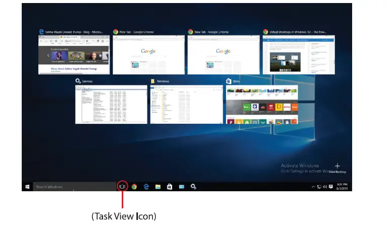This screenshot has height=229, width=388.
Task: Click the shopping bag icon beside Store title
Action: coord(229,81)
